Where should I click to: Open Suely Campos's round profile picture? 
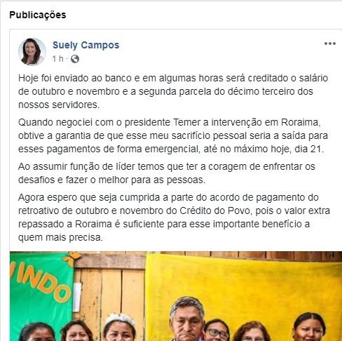pyautogui.click(x=32, y=52)
